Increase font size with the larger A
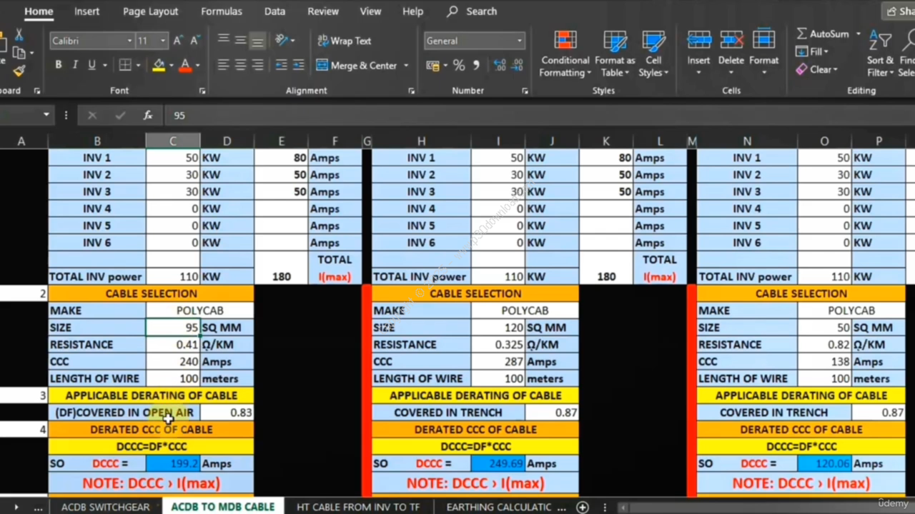The height and width of the screenshot is (514, 915). tap(178, 41)
